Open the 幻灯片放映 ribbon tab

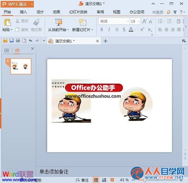coord(78,12)
